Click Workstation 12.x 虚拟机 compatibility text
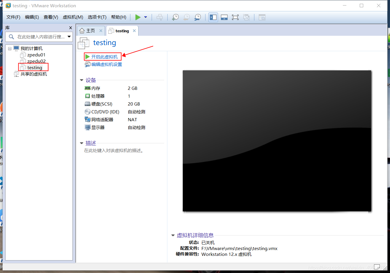 click(x=226, y=254)
